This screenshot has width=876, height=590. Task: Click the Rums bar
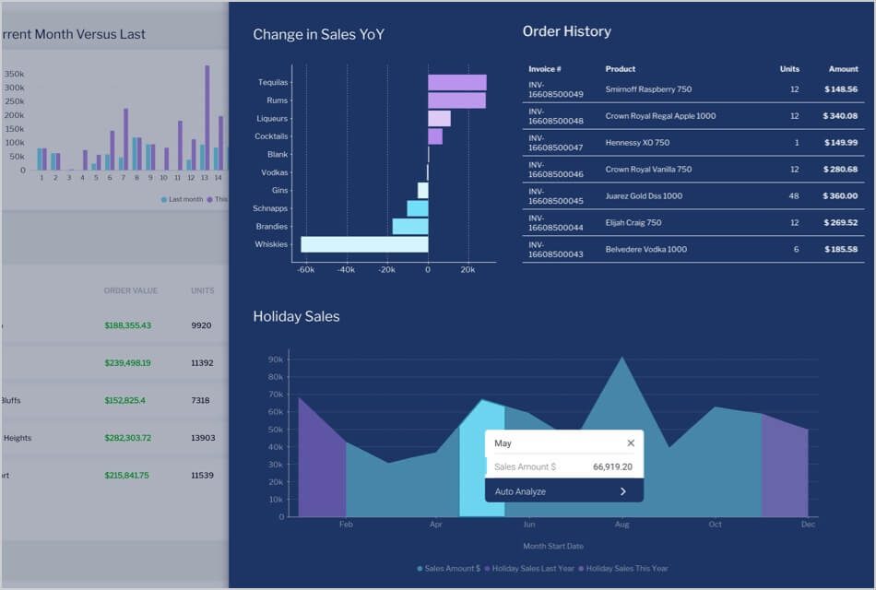[x=456, y=100]
